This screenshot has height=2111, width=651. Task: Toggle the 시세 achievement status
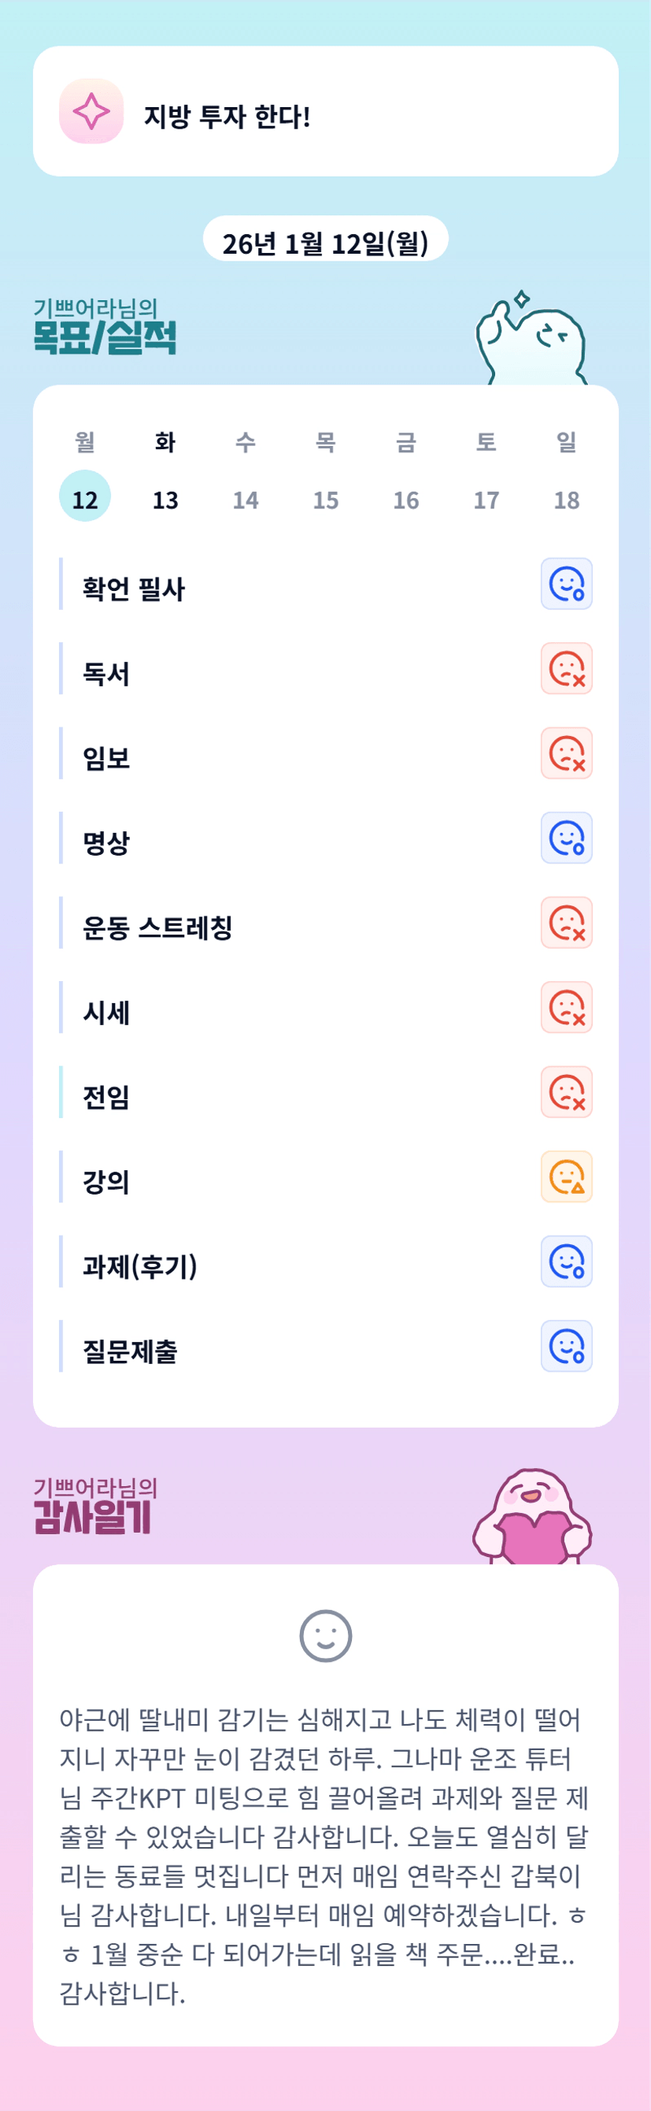[x=566, y=1007]
